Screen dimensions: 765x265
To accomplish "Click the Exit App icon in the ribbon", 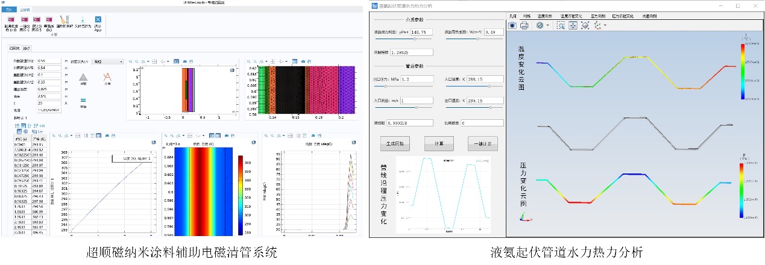I will (x=97, y=20).
